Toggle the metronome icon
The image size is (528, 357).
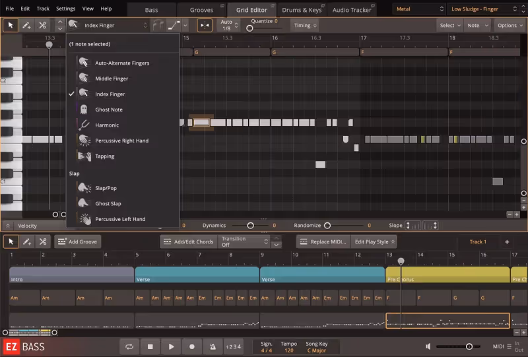tap(213, 346)
